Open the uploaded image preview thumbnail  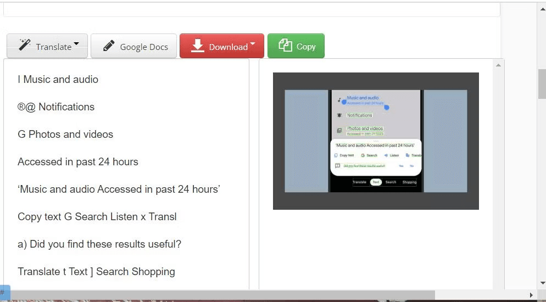[376, 141]
